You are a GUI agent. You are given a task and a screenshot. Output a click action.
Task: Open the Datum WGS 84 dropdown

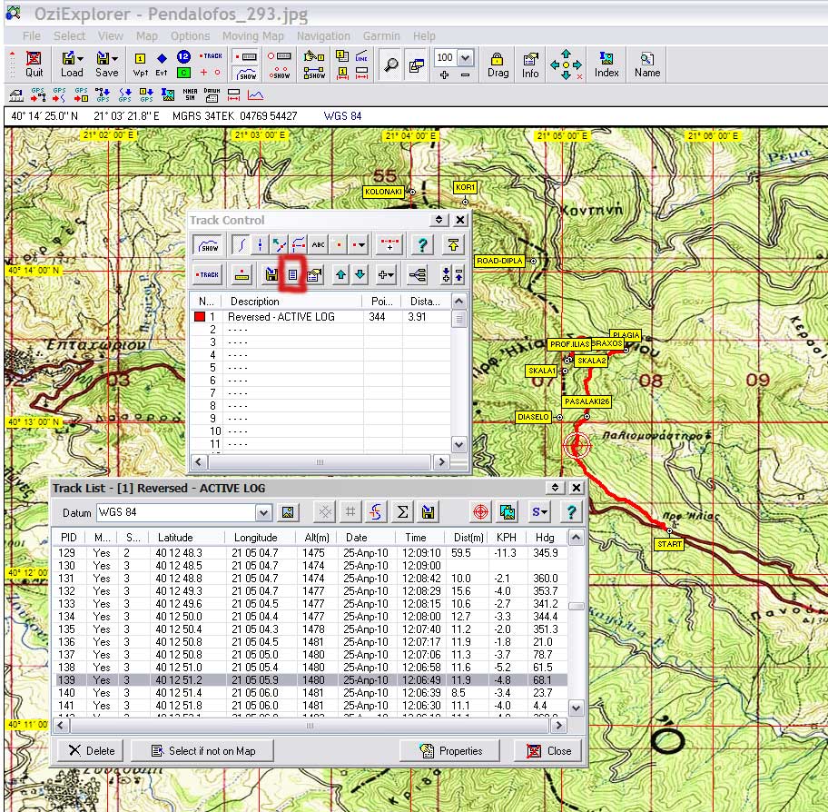coord(263,513)
